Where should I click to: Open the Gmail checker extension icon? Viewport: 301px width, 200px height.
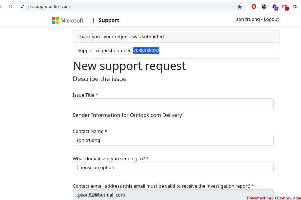tap(285, 7)
